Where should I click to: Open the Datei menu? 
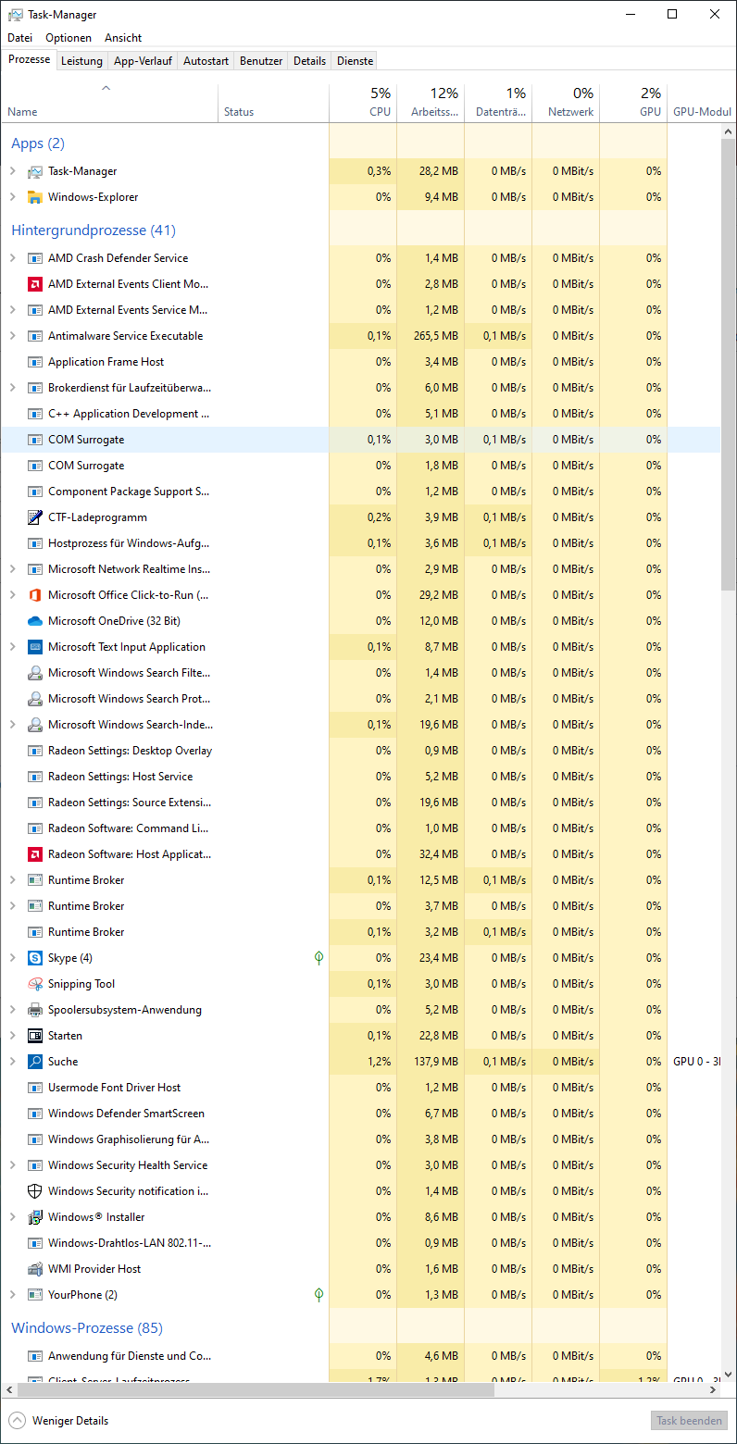[x=19, y=38]
